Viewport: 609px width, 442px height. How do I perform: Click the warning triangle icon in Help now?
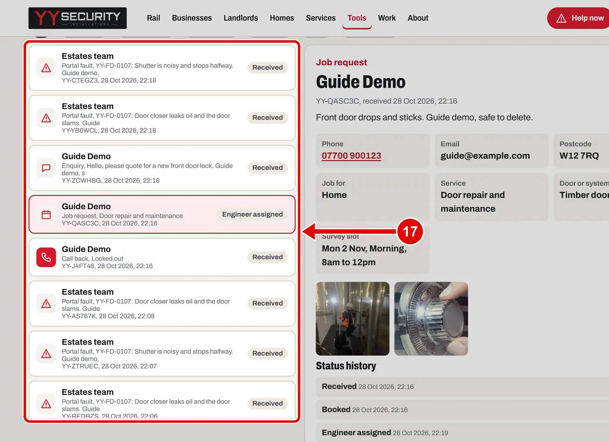pos(561,18)
